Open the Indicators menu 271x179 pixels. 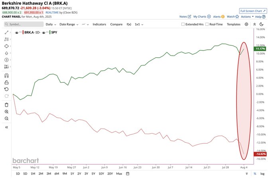[x=99, y=24]
